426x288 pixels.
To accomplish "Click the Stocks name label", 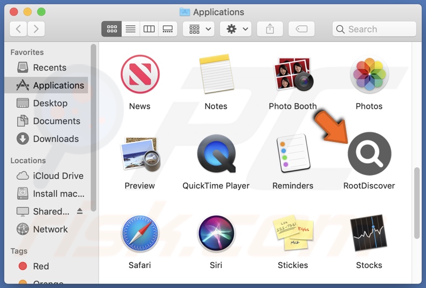I will [369, 265].
